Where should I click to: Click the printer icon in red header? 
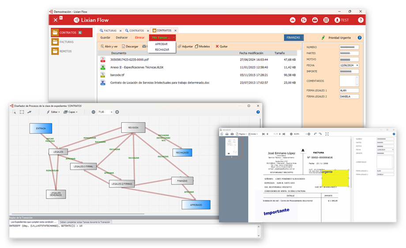coord(315,20)
